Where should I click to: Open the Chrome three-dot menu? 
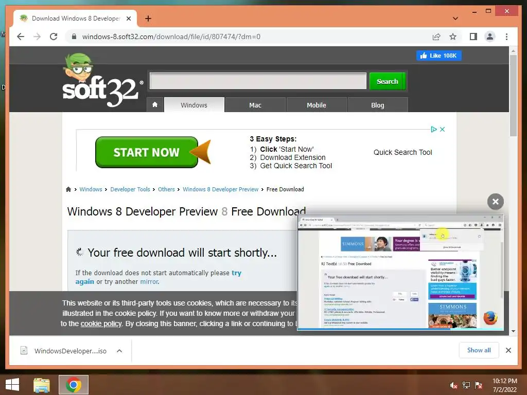coord(506,37)
